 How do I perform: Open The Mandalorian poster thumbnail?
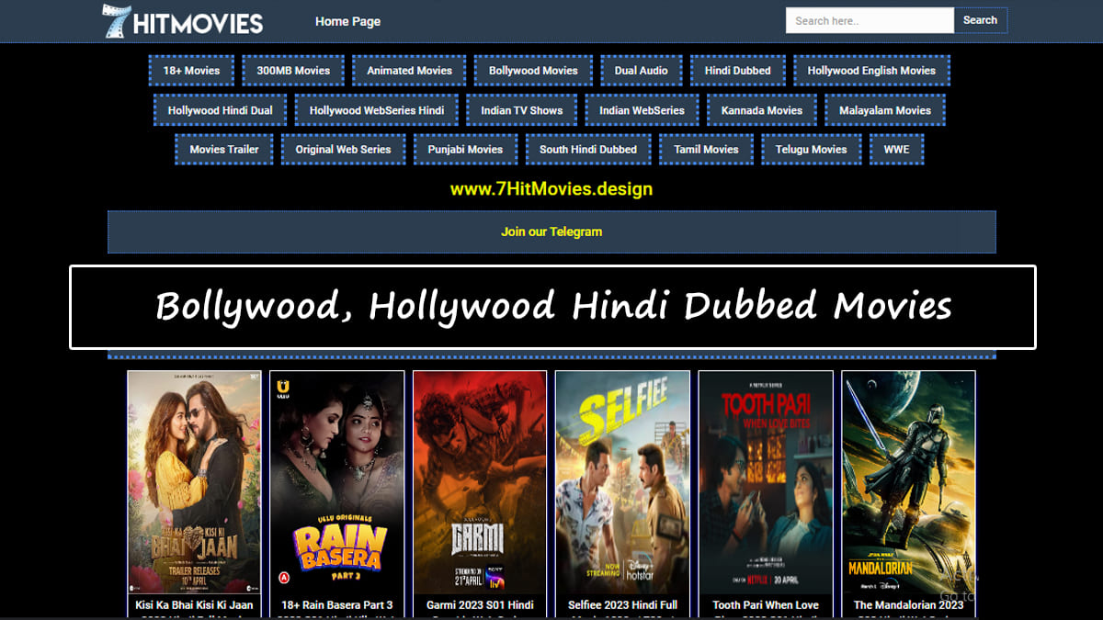tap(908, 482)
